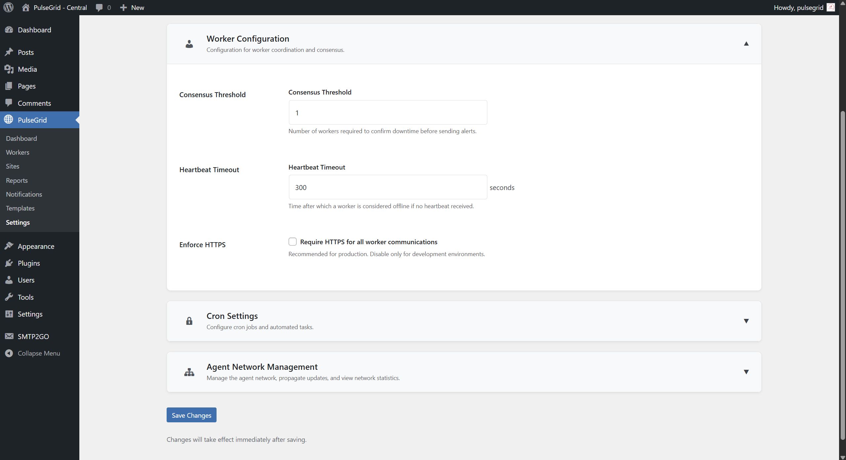Click the WordPress logo icon
The height and width of the screenshot is (460, 846).
coord(9,7)
